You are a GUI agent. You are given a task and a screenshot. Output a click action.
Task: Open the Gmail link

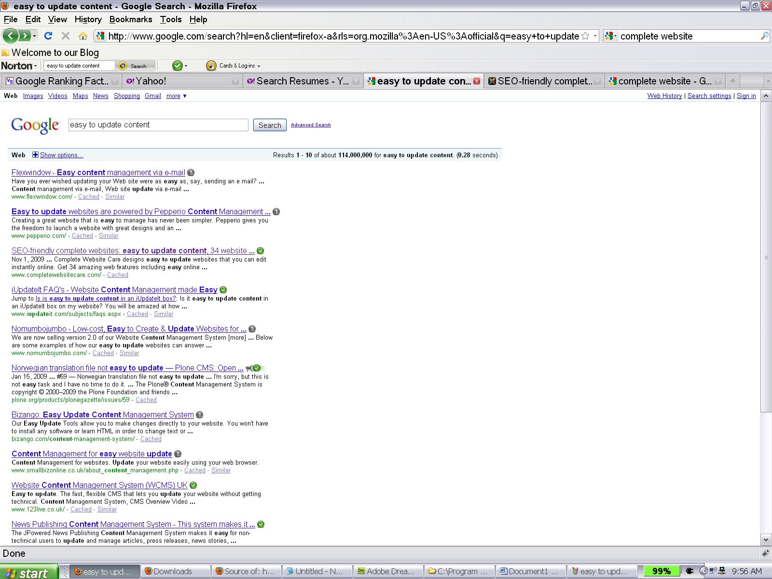[153, 96]
